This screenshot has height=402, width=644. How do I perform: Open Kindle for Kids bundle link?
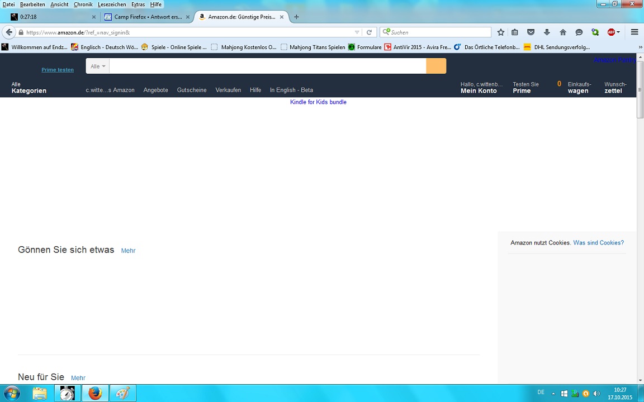pos(318,102)
